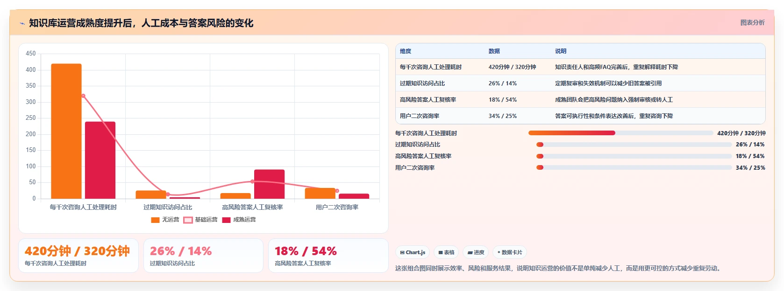The width and height of the screenshot is (784, 291).
Task: Click the 高风险答案人工复核率 progress bar
Action: (x=634, y=156)
